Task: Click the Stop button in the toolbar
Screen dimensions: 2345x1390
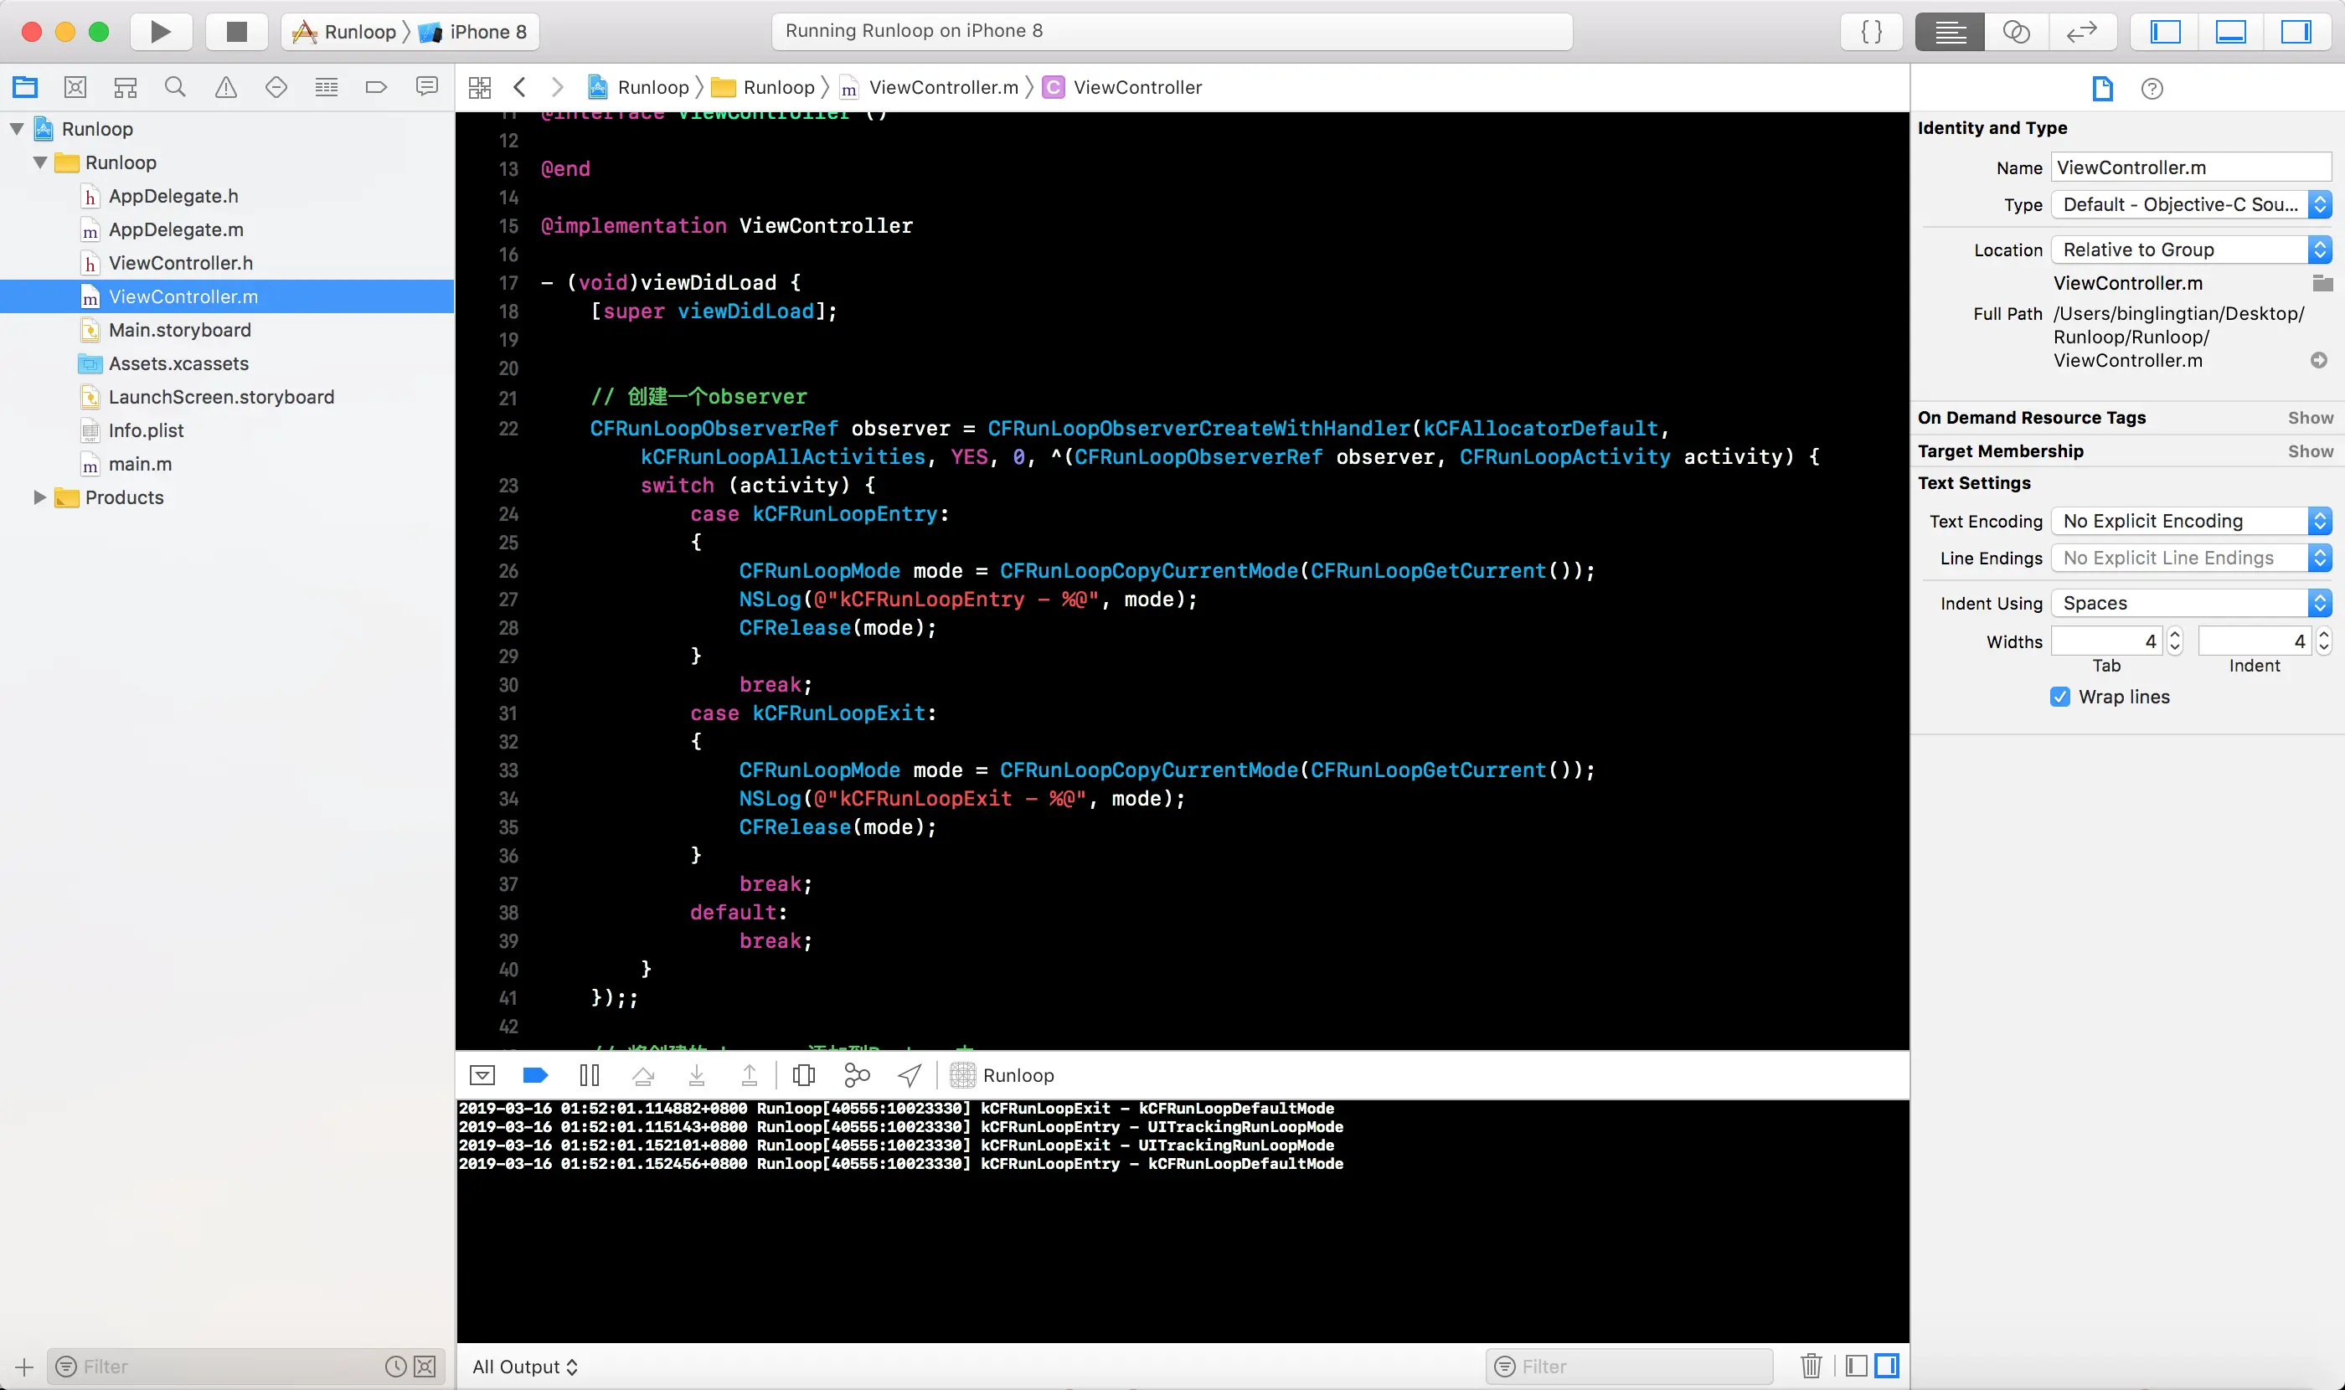Action: tap(236, 32)
